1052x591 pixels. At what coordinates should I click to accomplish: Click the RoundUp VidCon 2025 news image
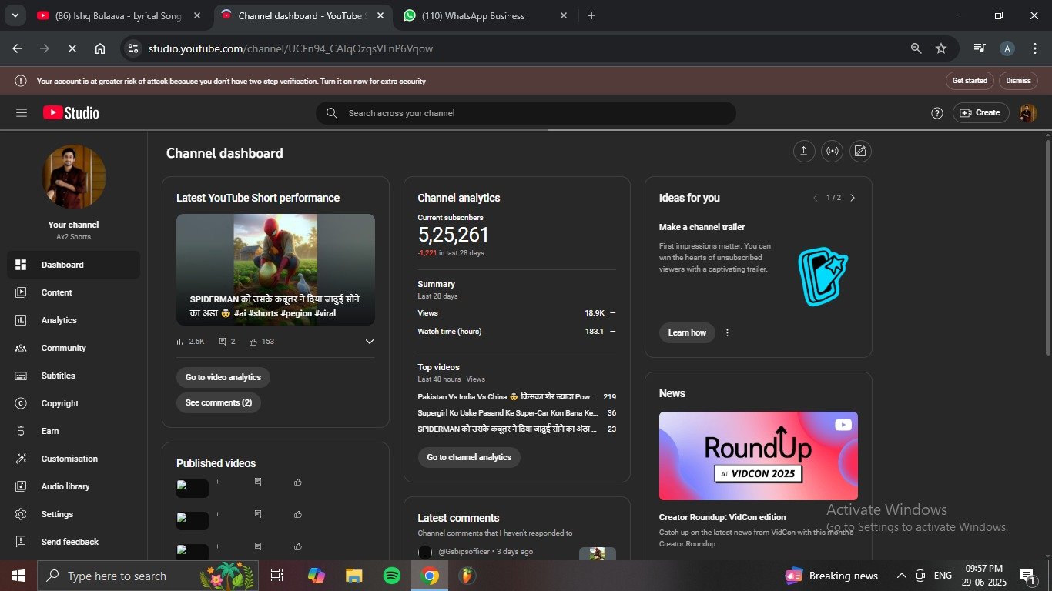[x=759, y=456]
